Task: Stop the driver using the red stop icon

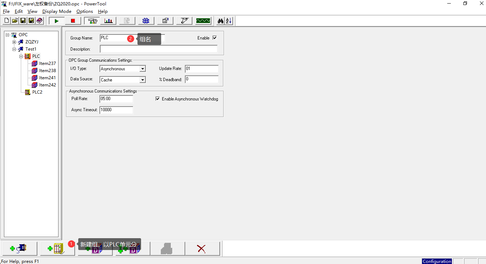Action: coord(73,21)
